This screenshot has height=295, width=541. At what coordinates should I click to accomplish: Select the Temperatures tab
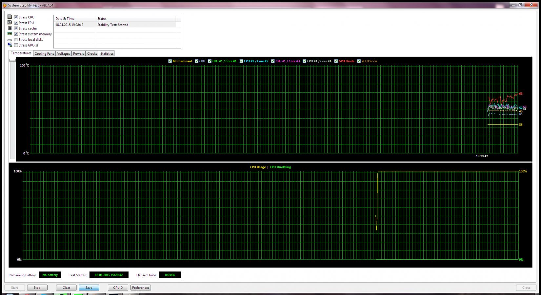coord(21,53)
